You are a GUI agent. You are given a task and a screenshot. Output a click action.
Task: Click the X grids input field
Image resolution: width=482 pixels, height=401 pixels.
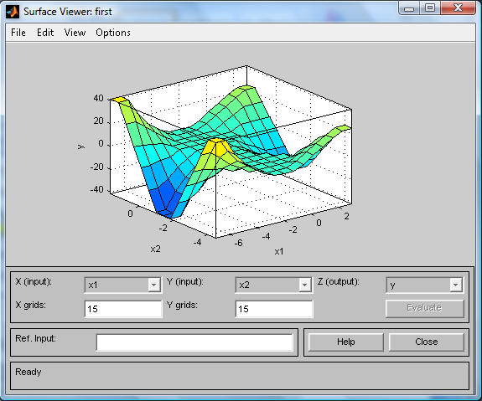[123, 309]
